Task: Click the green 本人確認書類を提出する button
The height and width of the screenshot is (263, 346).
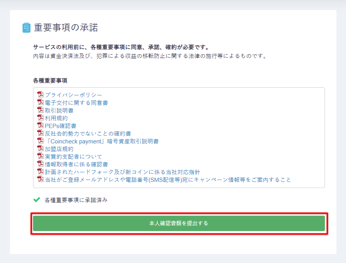Action: [x=179, y=223]
